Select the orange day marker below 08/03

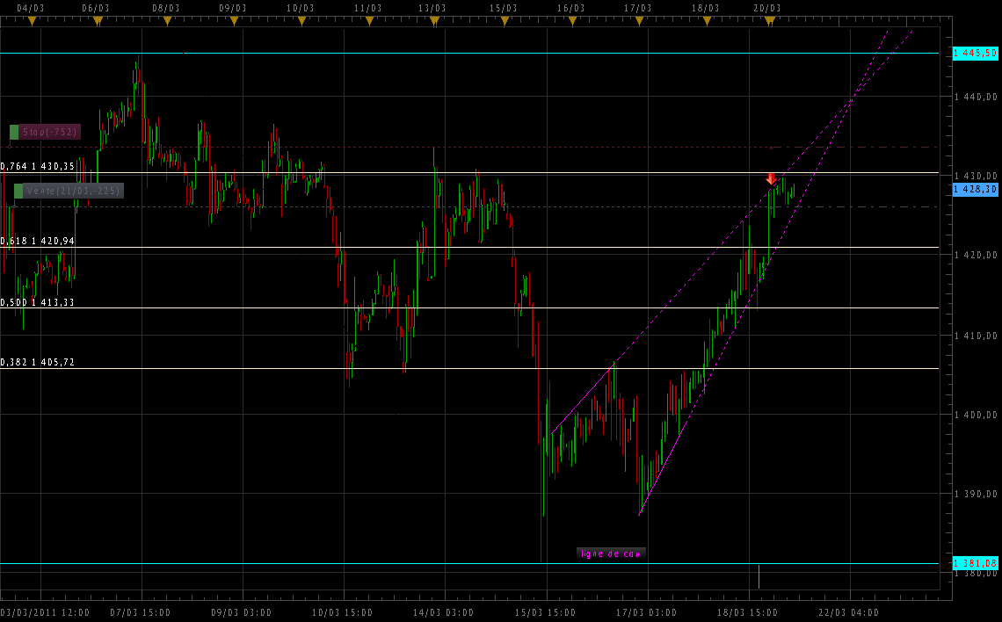coord(166,22)
